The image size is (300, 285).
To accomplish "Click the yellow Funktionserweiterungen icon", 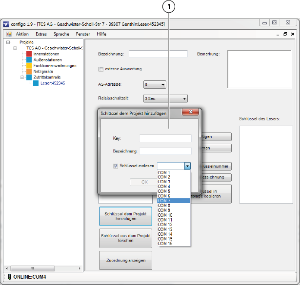I will click(29, 66).
